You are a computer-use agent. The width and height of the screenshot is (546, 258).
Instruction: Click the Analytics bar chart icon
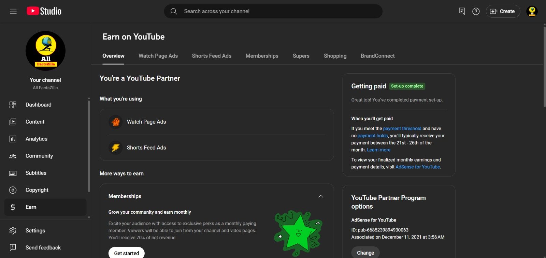click(x=13, y=139)
